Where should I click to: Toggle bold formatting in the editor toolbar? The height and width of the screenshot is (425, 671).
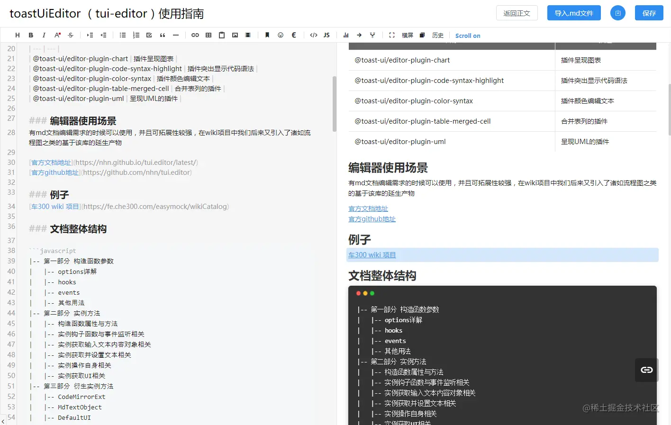point(31,35)
